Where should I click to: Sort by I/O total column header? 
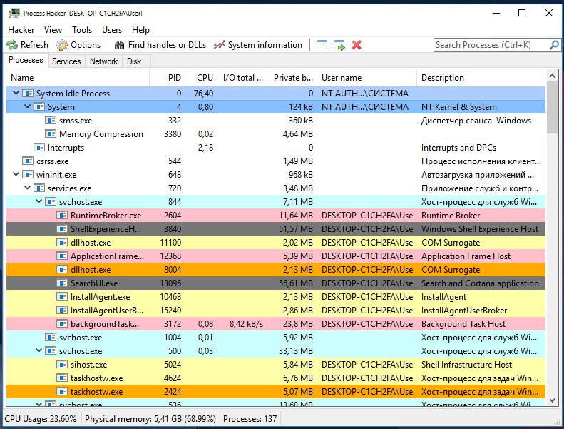(243, 78)
